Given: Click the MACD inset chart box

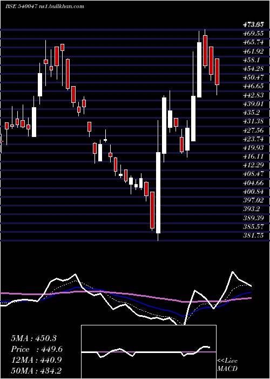Looking at the screenshot, I should click(148, 352).
